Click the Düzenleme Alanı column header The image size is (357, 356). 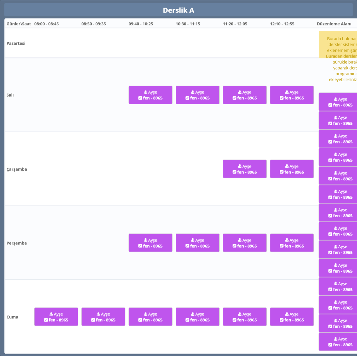coord(334,24)
